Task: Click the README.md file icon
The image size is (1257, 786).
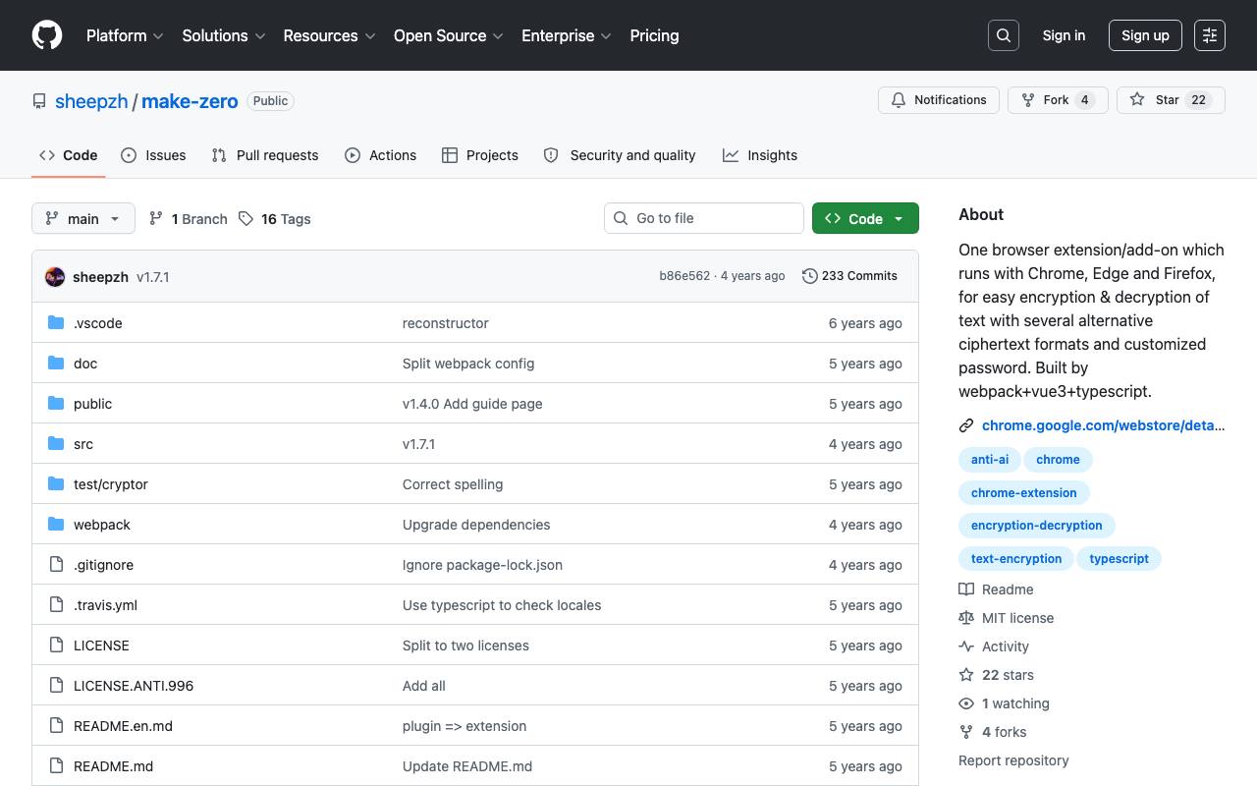Action: (x=56, y=766)
